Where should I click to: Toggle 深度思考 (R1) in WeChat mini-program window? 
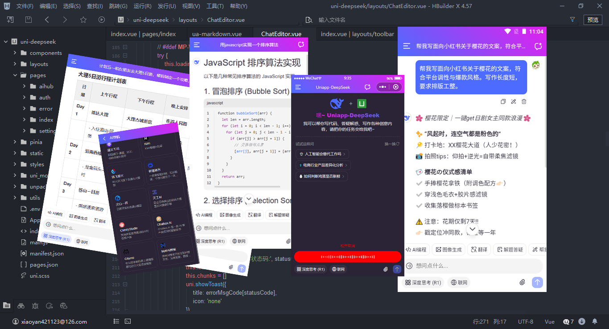[311, 269]
